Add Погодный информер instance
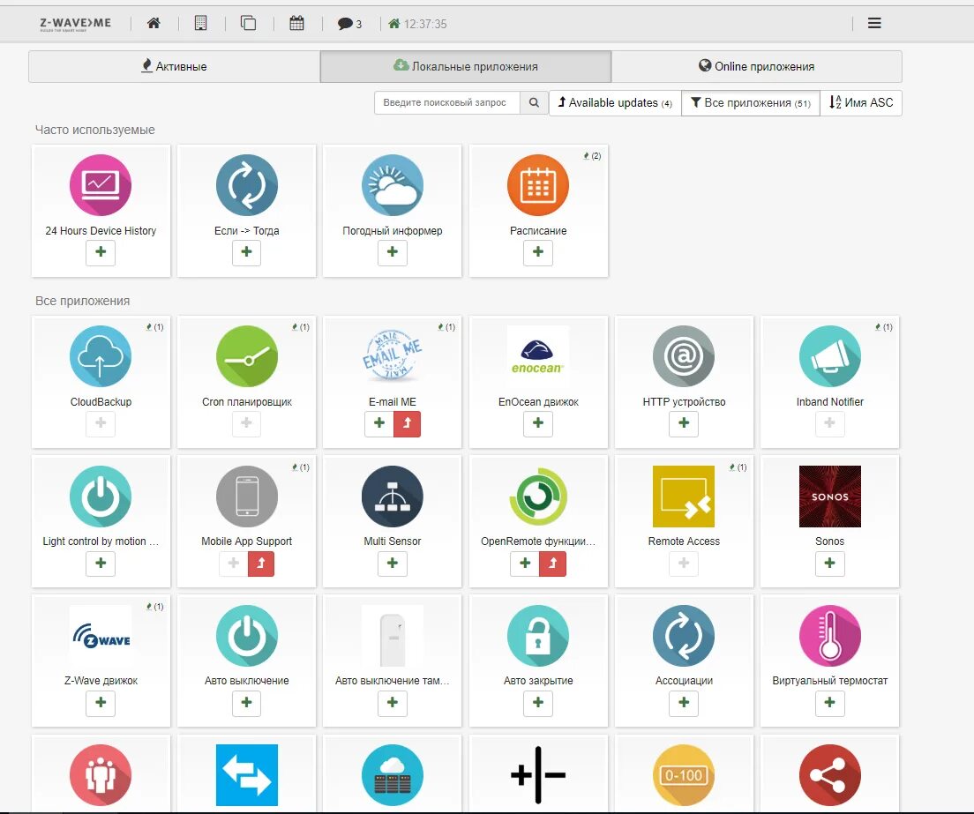Screen dimensions: 974x814 click(393, 252)
